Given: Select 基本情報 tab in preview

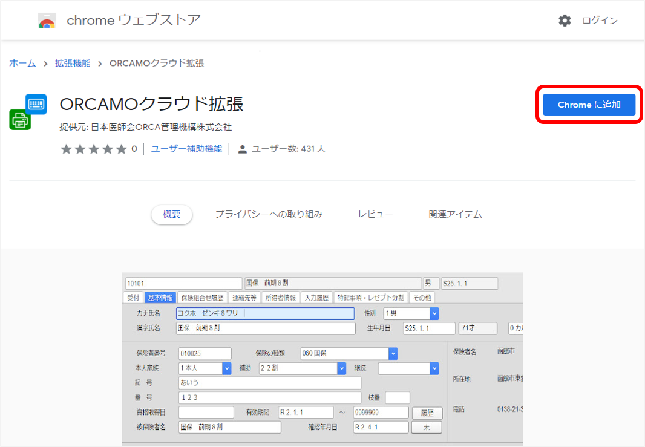Looking at the screenshot, I should (x=160, y=298).
